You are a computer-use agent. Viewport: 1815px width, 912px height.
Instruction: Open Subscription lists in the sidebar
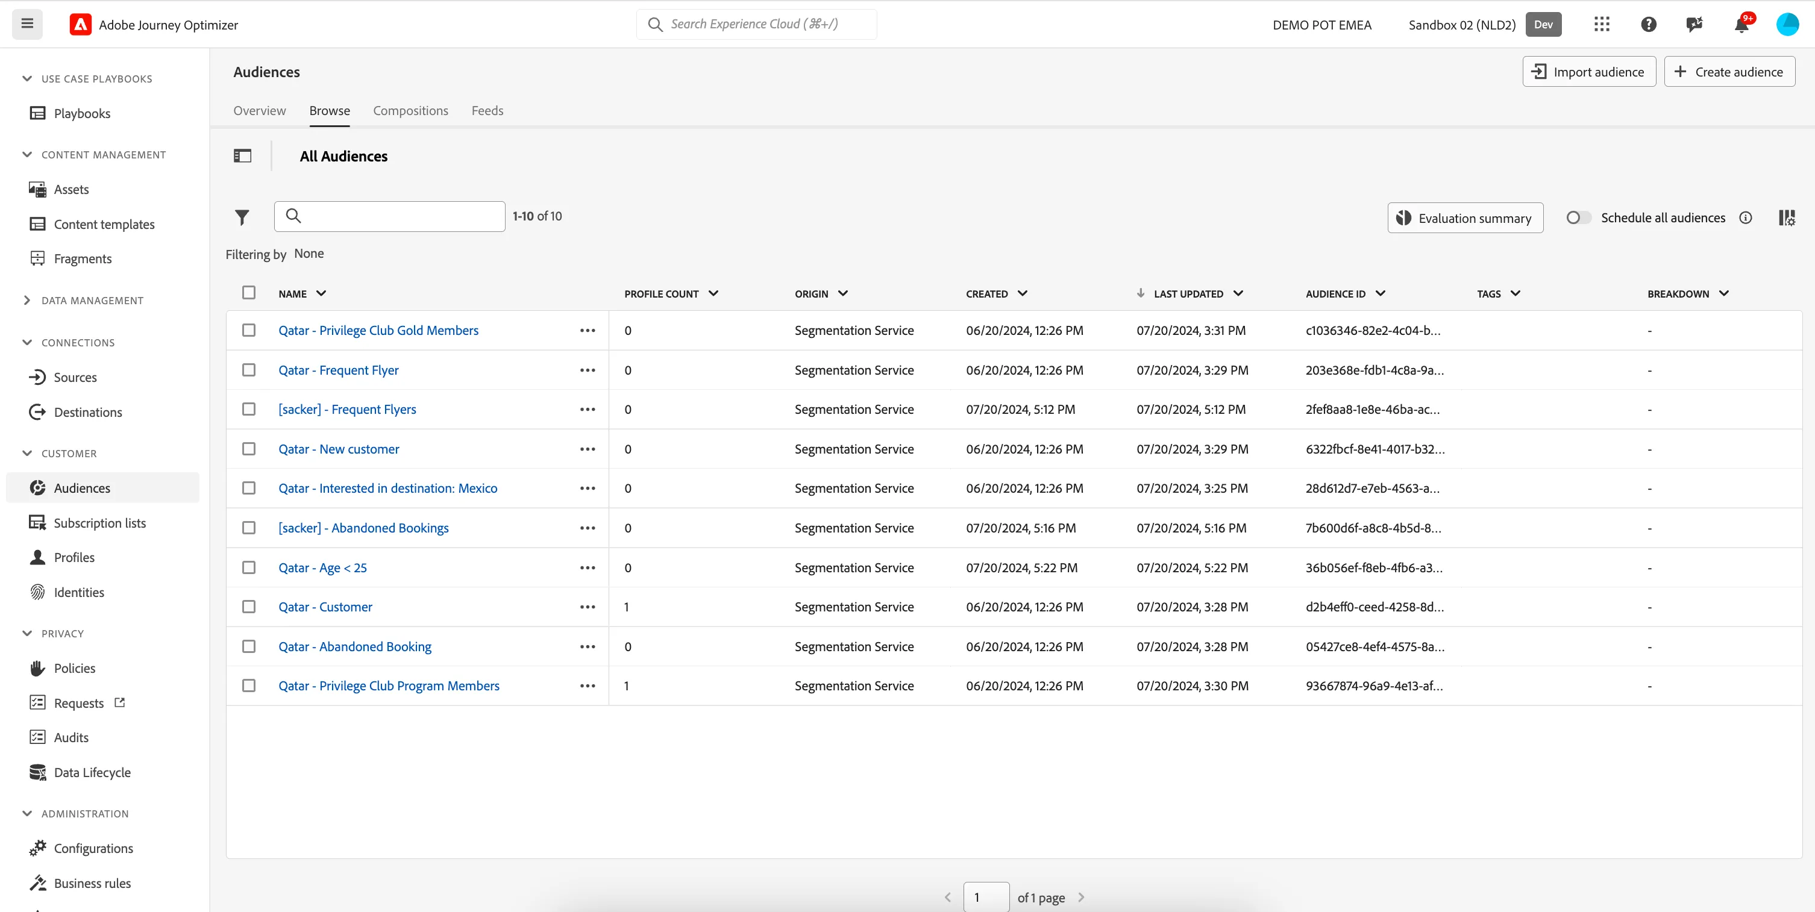point(99,522)
